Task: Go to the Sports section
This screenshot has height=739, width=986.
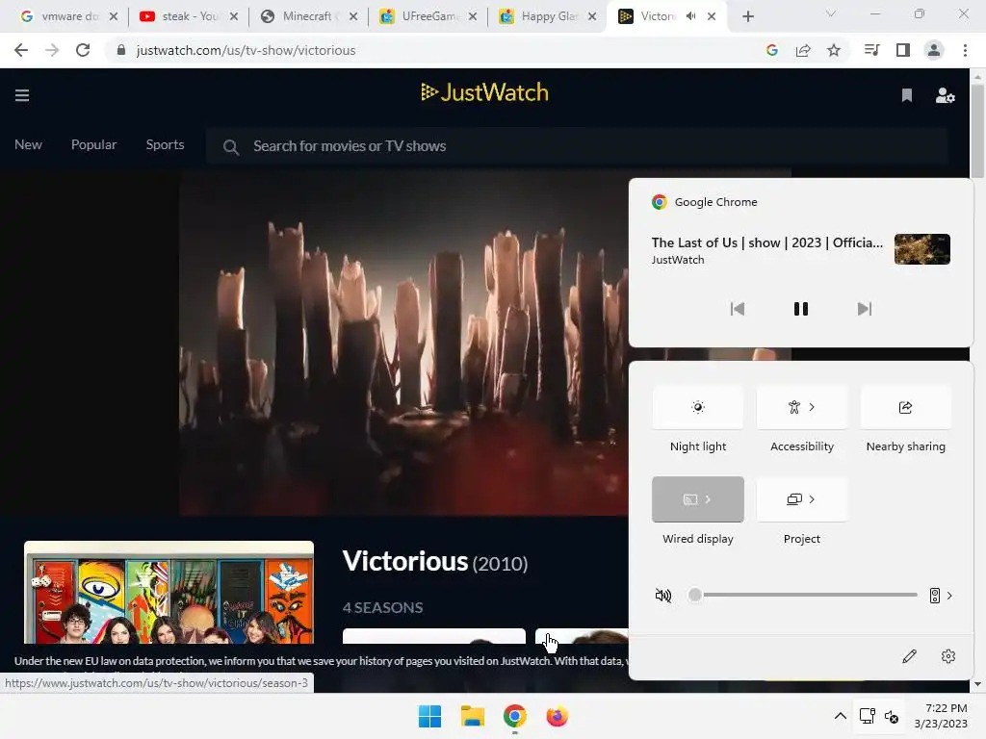Action: click(165, 144)
